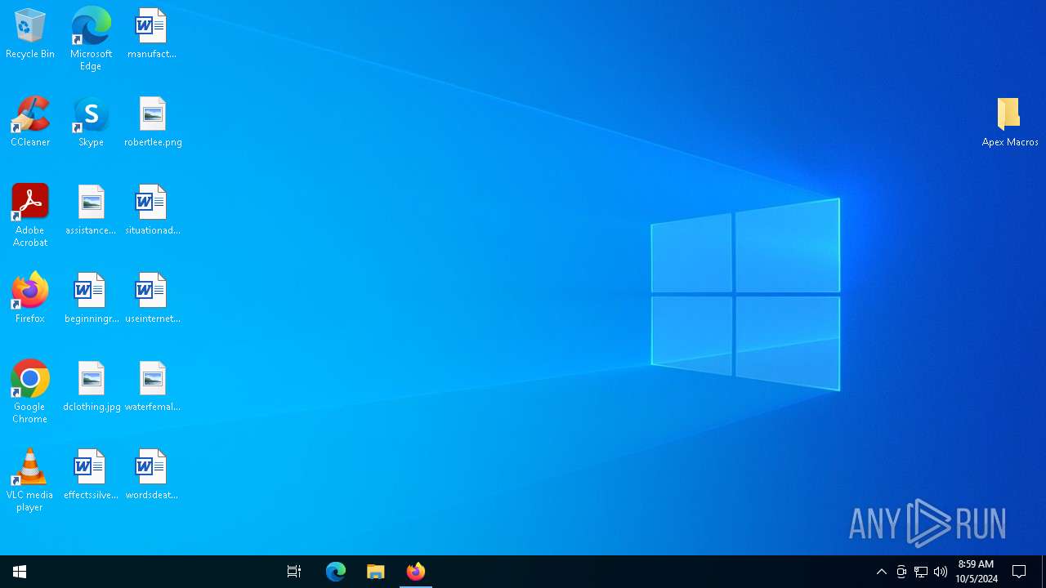
Task: Switch to Firefox in the taskbar
Action: coord(416,572)
